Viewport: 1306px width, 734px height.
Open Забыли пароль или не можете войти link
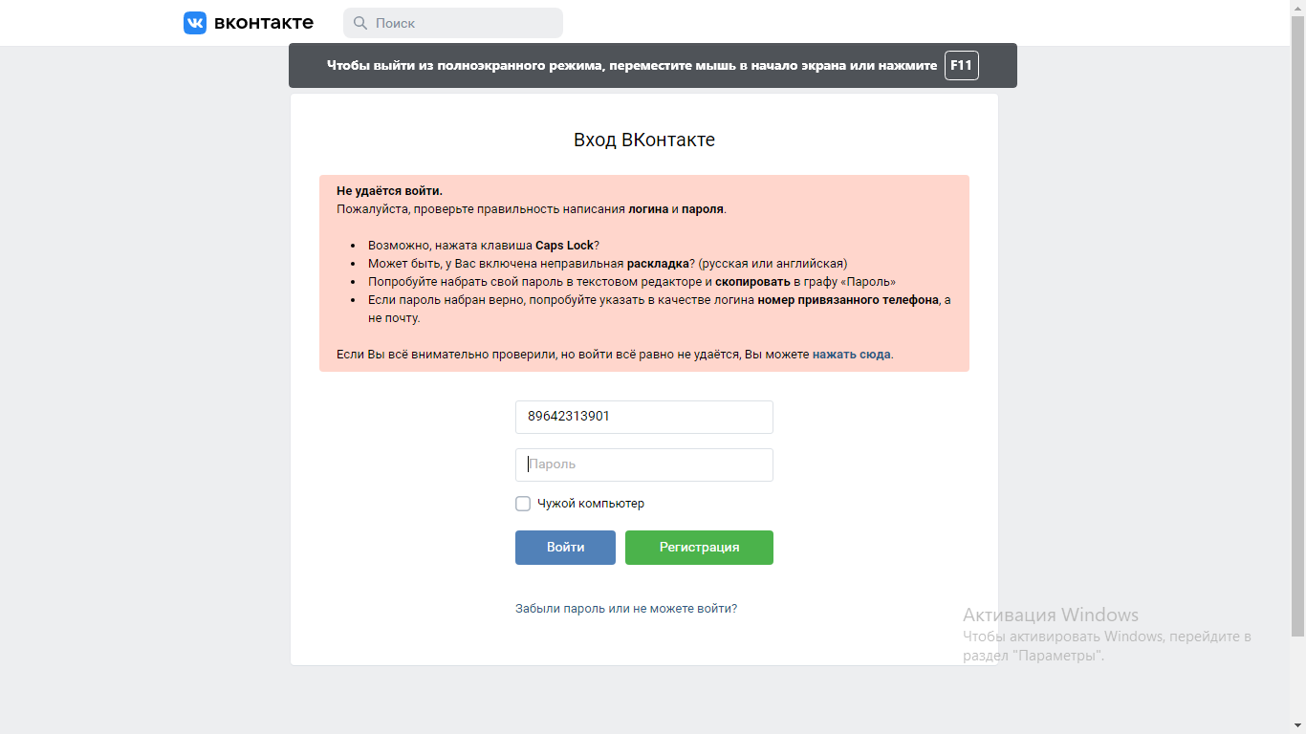coord(626,609)
